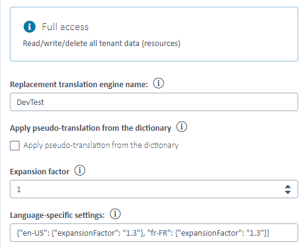Click the Language-specific settings JSON field
This screenshot has height=248, width=305.
[x=154, y=233]
